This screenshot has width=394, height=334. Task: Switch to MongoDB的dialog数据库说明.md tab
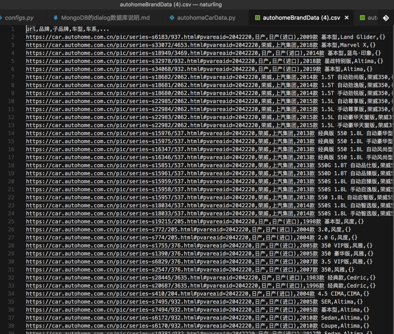[105, 18]
